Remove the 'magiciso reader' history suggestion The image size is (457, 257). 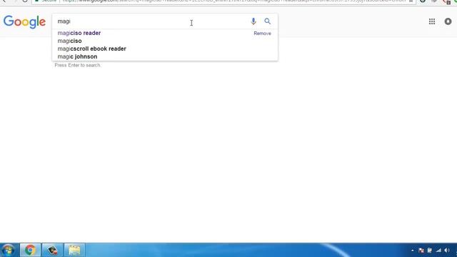pos(262,34)
